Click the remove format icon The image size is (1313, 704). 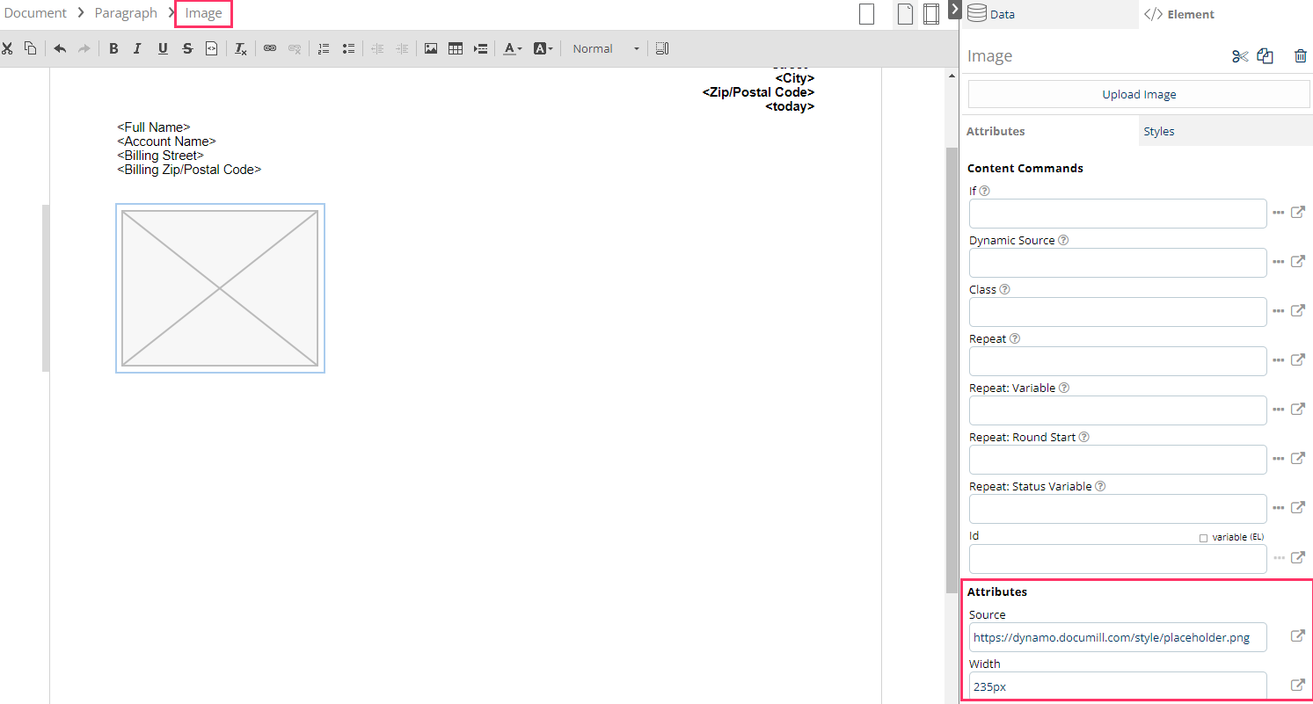(x=240, y=49)
